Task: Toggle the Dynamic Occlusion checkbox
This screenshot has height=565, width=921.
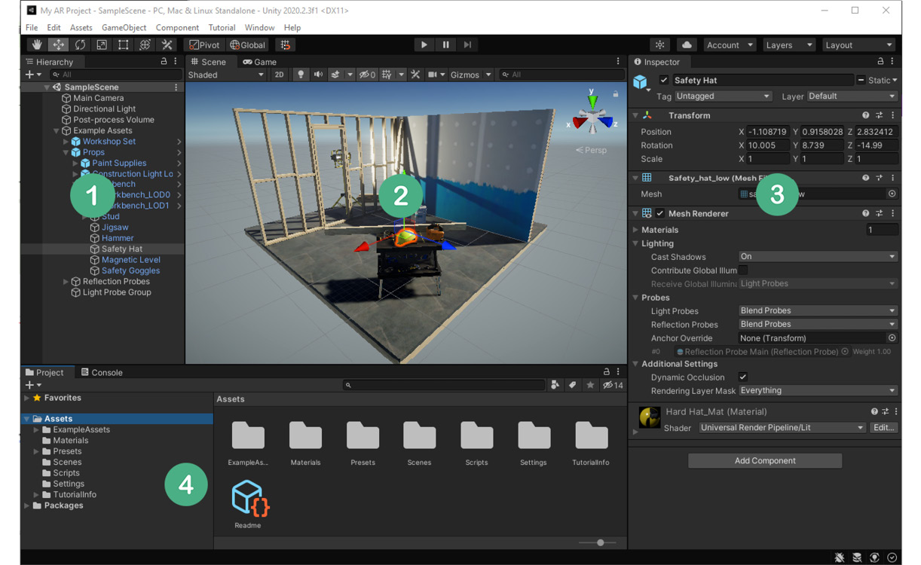Action: [x=742, y=377]
